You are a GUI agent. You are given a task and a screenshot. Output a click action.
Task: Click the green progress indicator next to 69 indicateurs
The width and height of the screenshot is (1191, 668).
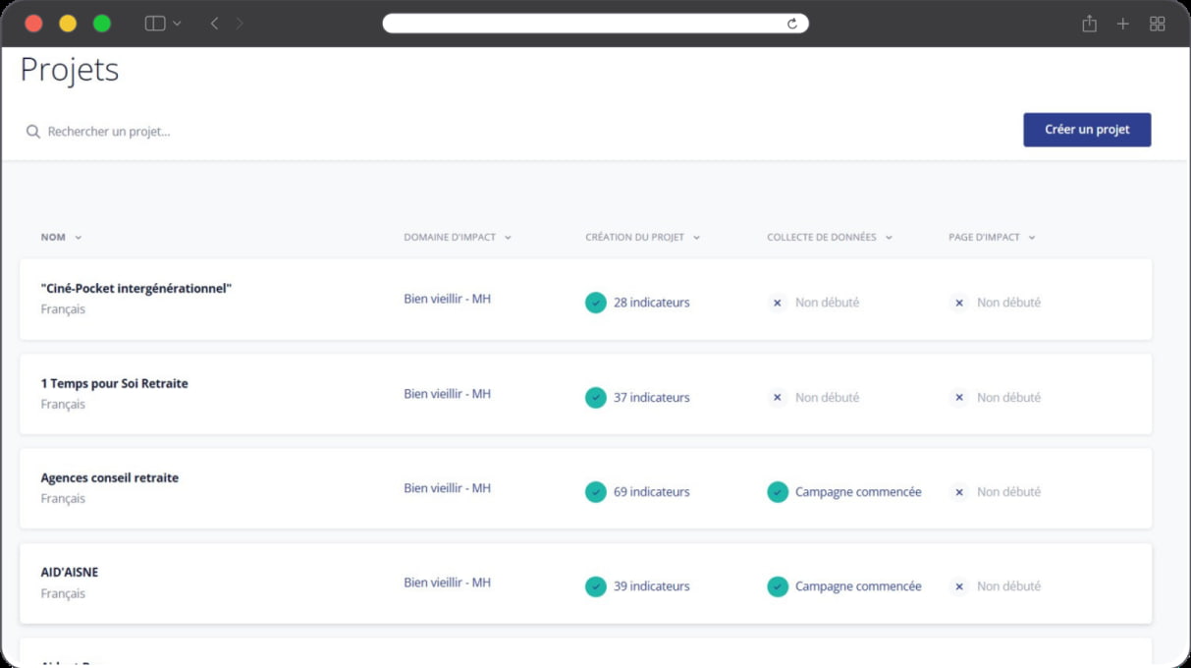(595, 491)
